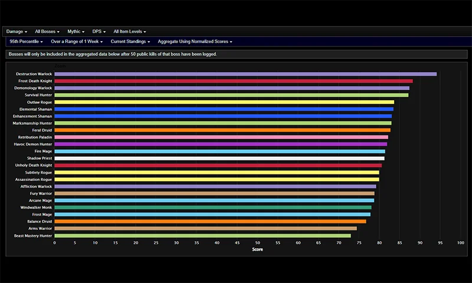This screenshot has height=283, width=472.
Task: Open the 95th Percentile dropdown
Action: click(x=26, y=42)
